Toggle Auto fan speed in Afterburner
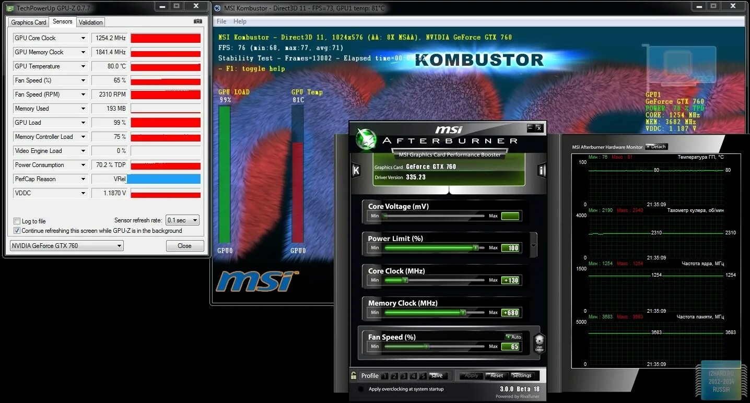This screenshot has width=750, height=403. click(x=513, y=337)
